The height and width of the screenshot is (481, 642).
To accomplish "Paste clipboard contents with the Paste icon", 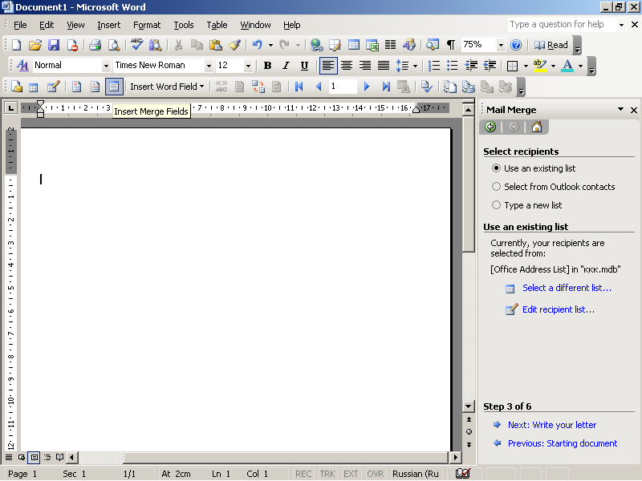I will [x=215, y=45].
